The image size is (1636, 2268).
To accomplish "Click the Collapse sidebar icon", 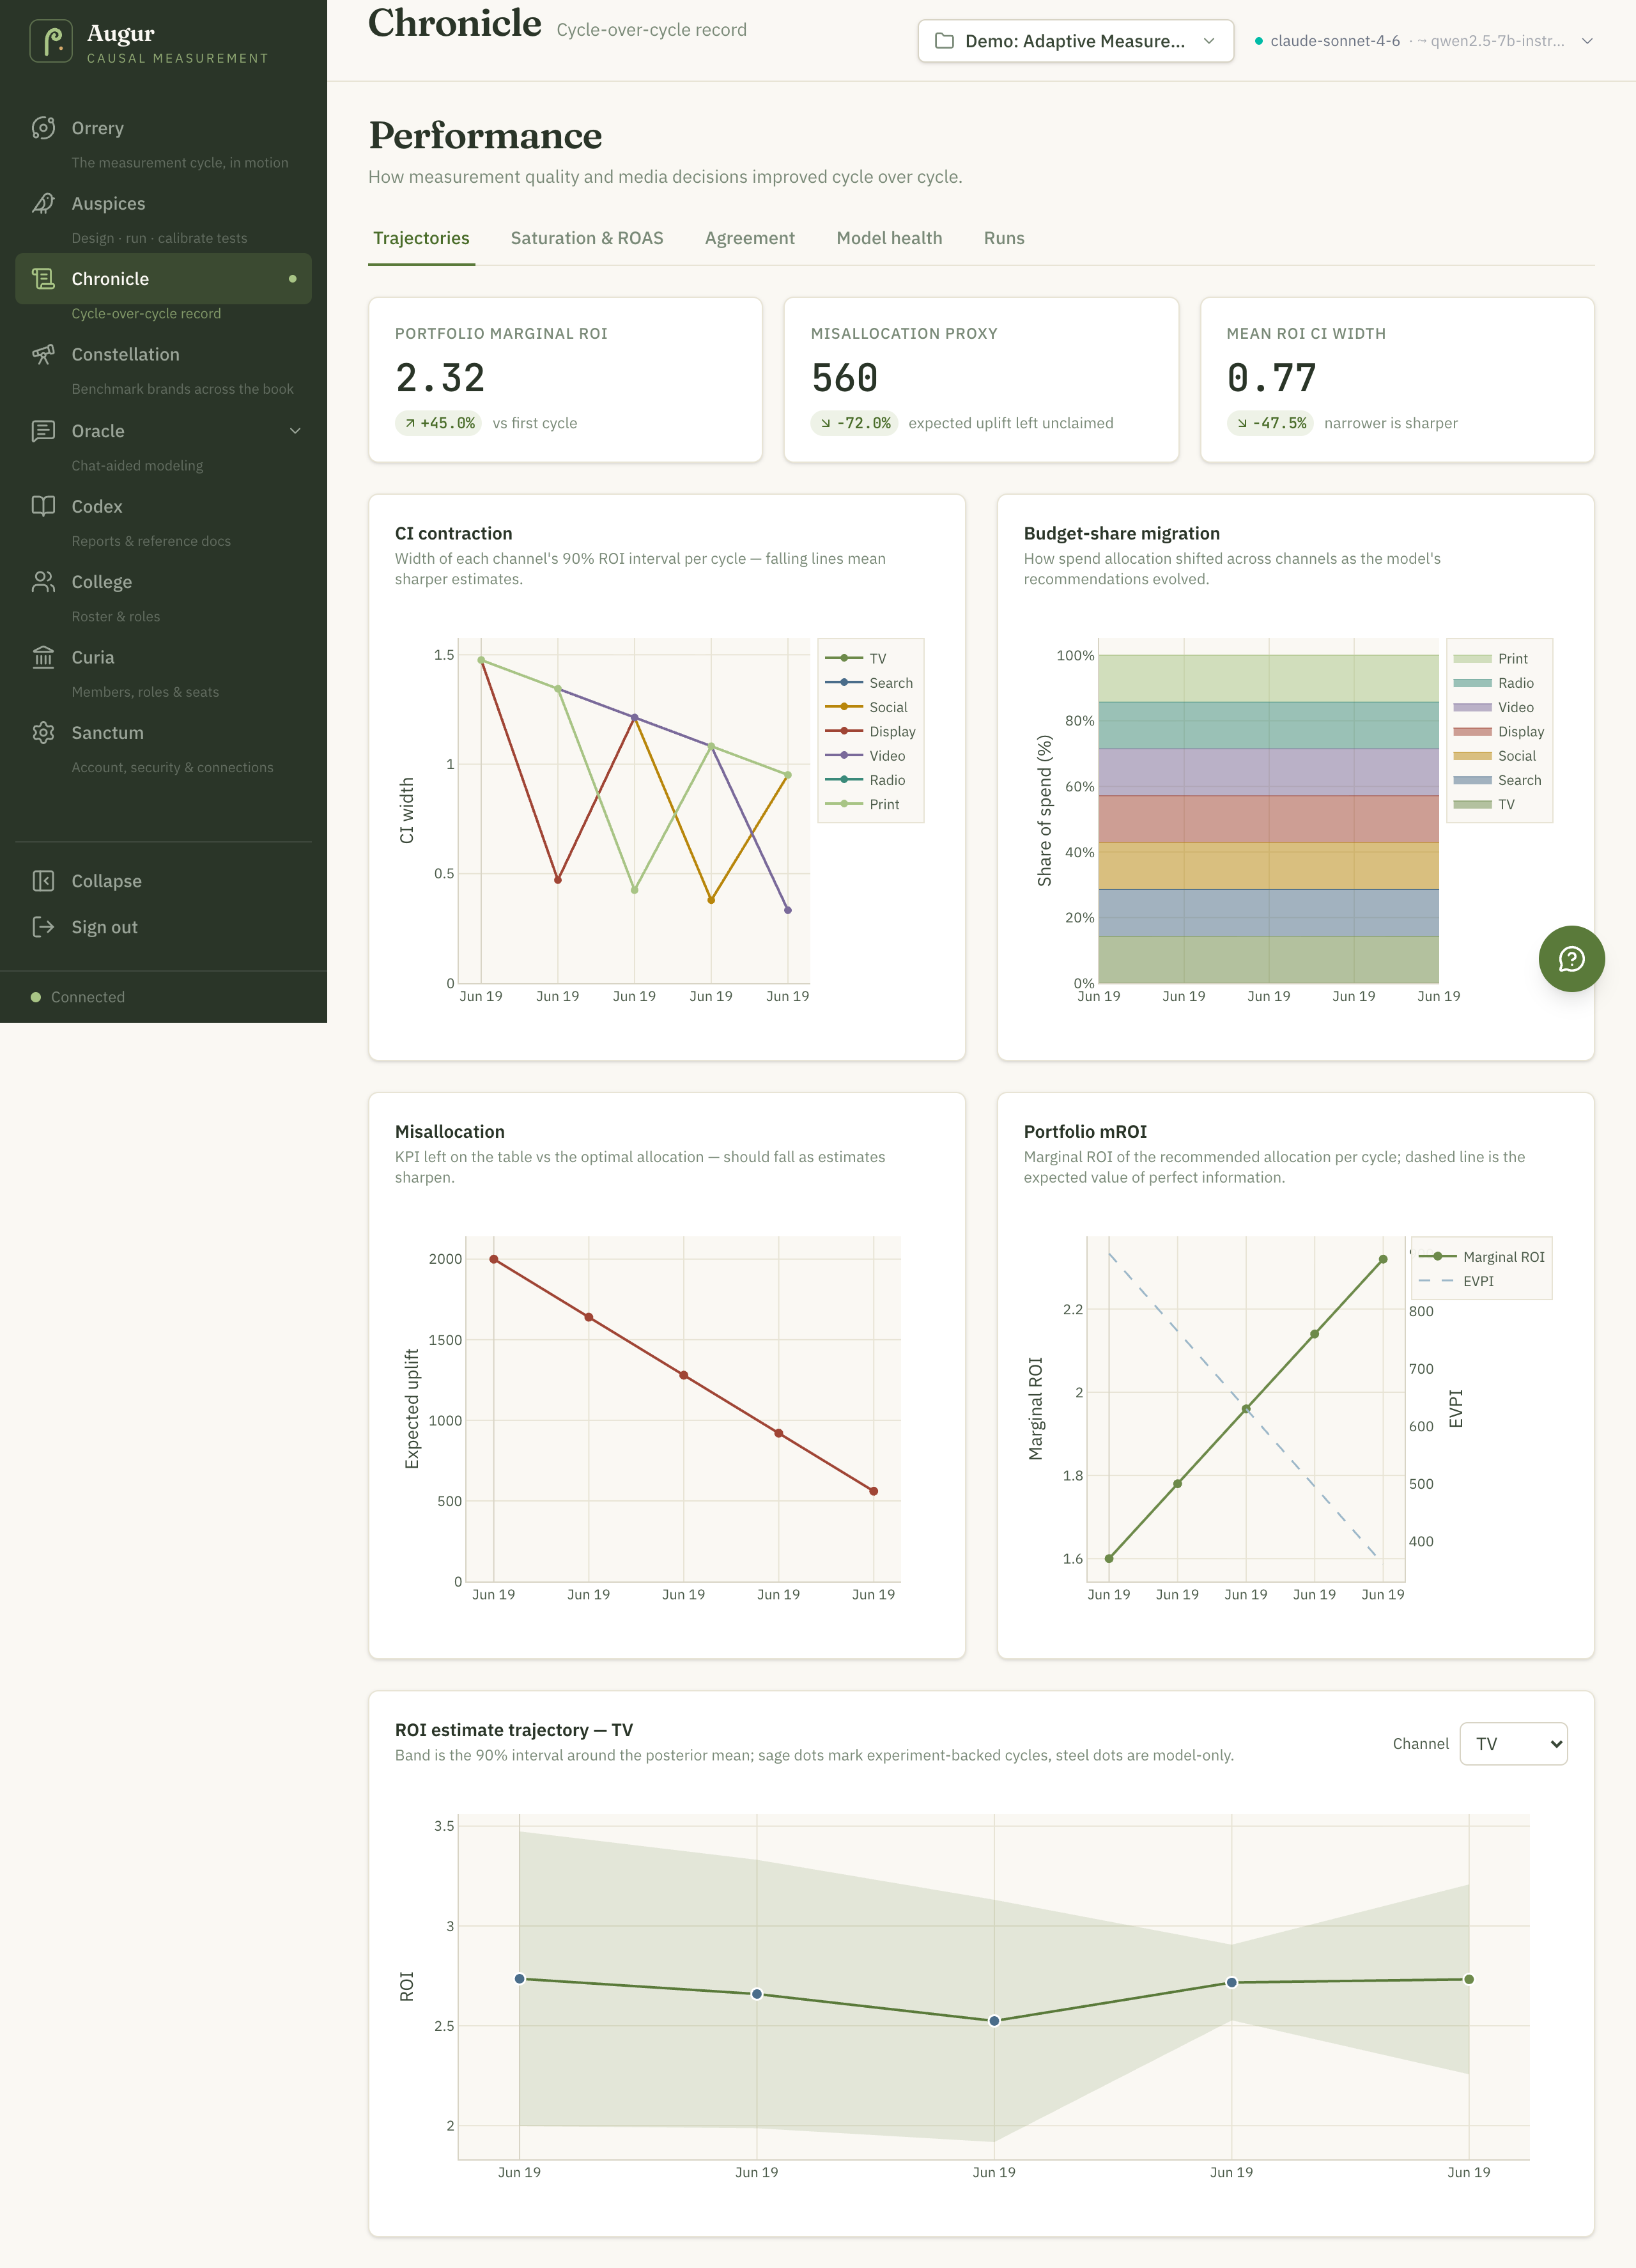I will point(43,881).
